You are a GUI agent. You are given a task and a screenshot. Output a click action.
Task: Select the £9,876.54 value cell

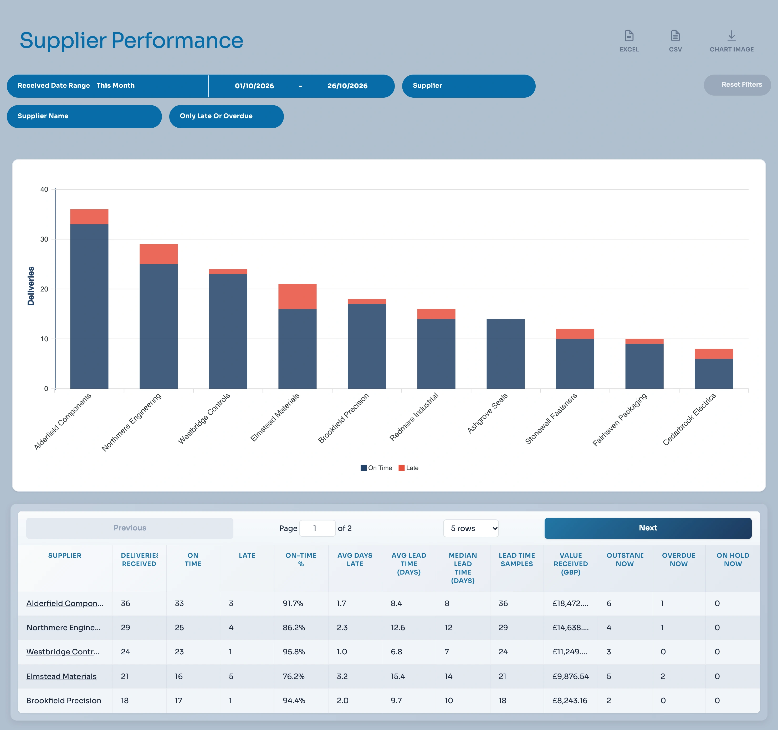coord(571,676)
